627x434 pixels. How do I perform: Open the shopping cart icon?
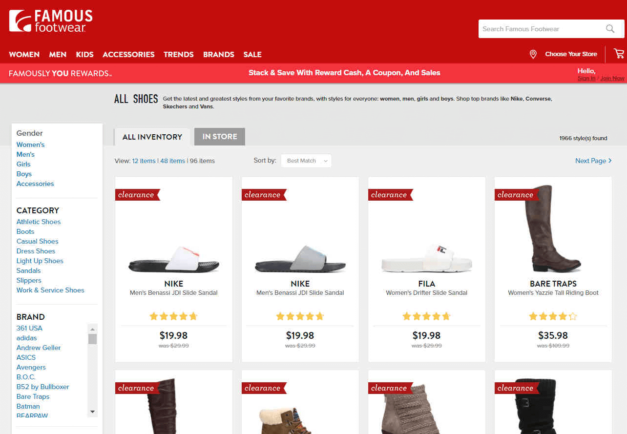tap(619, 54)
